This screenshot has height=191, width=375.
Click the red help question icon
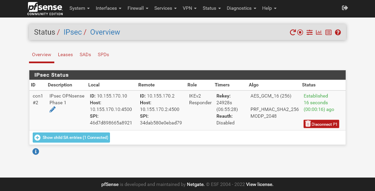pyautogui.click(x=338, y=33)
